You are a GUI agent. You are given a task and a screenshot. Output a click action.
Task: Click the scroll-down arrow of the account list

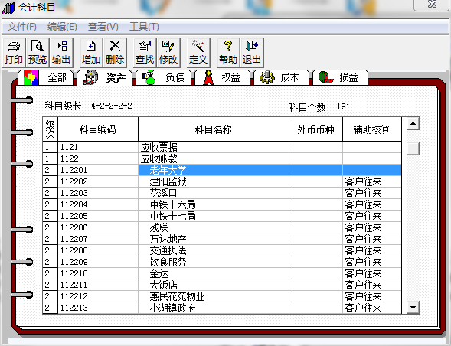[x=413, y=308]
